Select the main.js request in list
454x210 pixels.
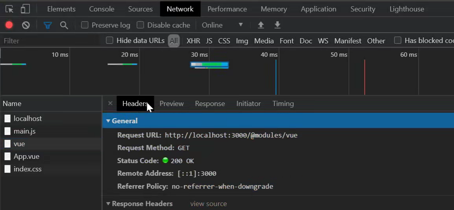coord(24,131)
